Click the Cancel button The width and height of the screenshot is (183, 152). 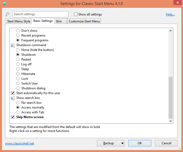(x=166, y=143)
